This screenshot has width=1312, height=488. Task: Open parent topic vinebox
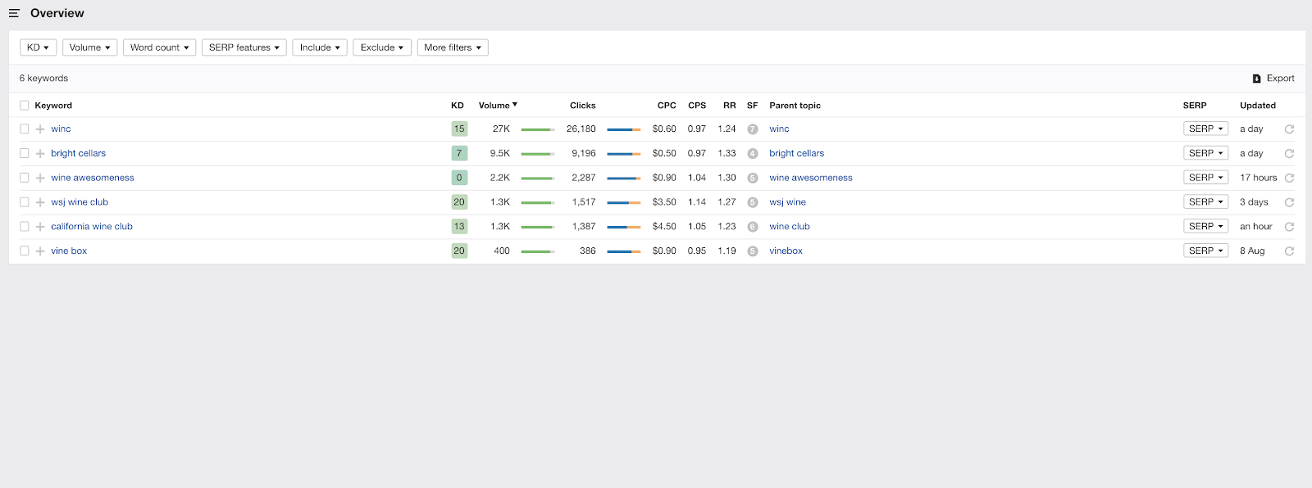(x=786, y=251)
